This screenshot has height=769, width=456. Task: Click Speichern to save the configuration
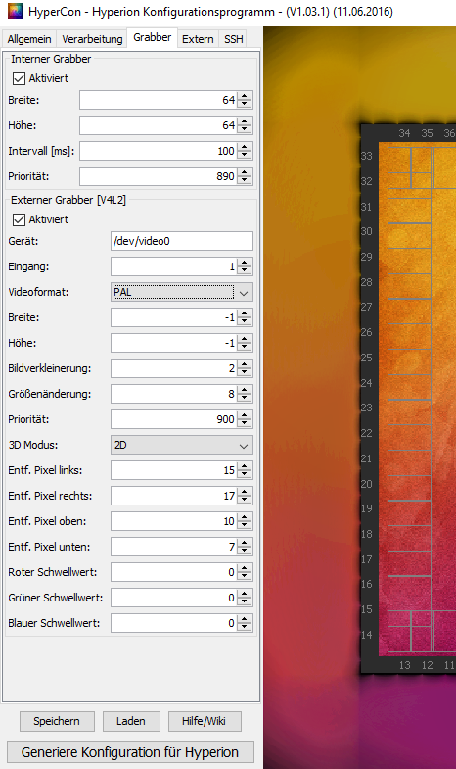click(57, 721)
